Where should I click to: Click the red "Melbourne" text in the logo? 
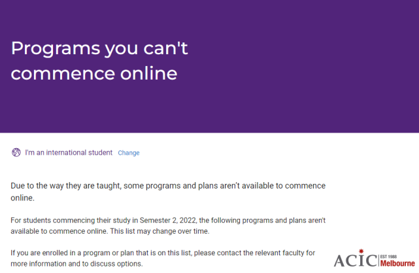[397, 263]
